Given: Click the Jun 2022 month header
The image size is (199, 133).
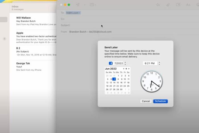Looking at the screenshot, I should 111,69.
